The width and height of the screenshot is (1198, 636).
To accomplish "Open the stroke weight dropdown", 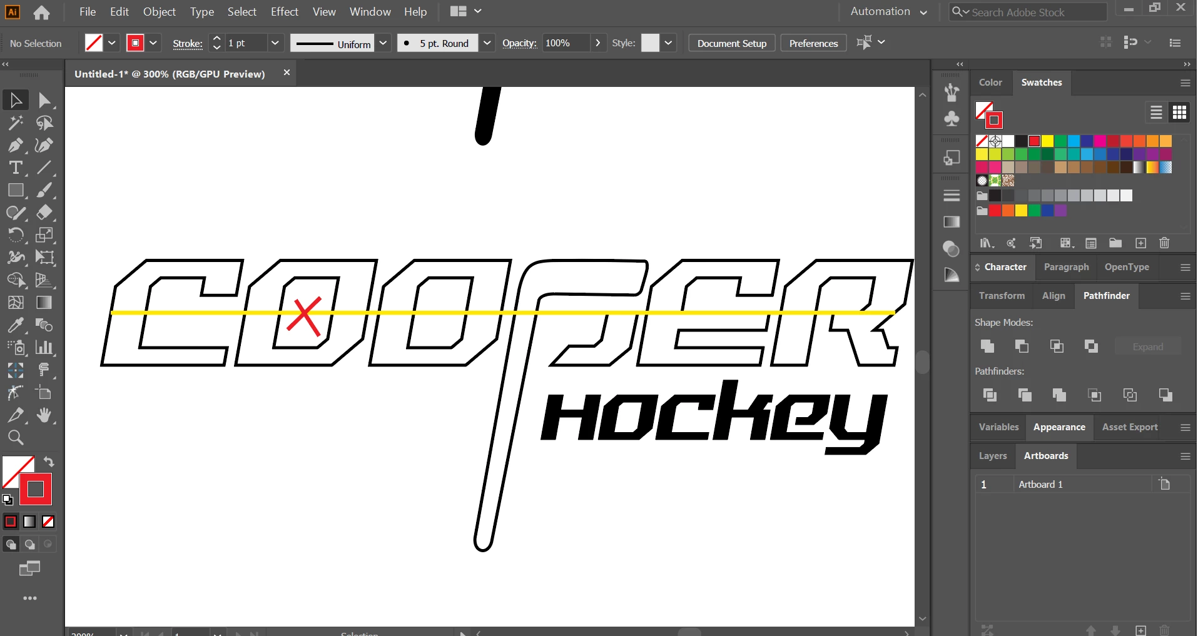I will point(275,43).
